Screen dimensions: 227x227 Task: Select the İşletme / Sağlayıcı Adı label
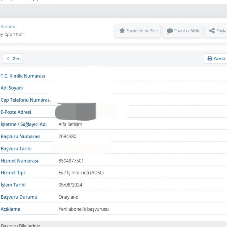(24, 124)
